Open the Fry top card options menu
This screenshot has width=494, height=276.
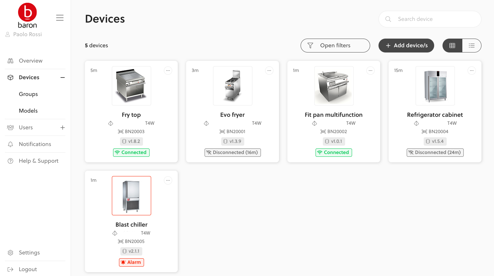(x=168, y=71)
